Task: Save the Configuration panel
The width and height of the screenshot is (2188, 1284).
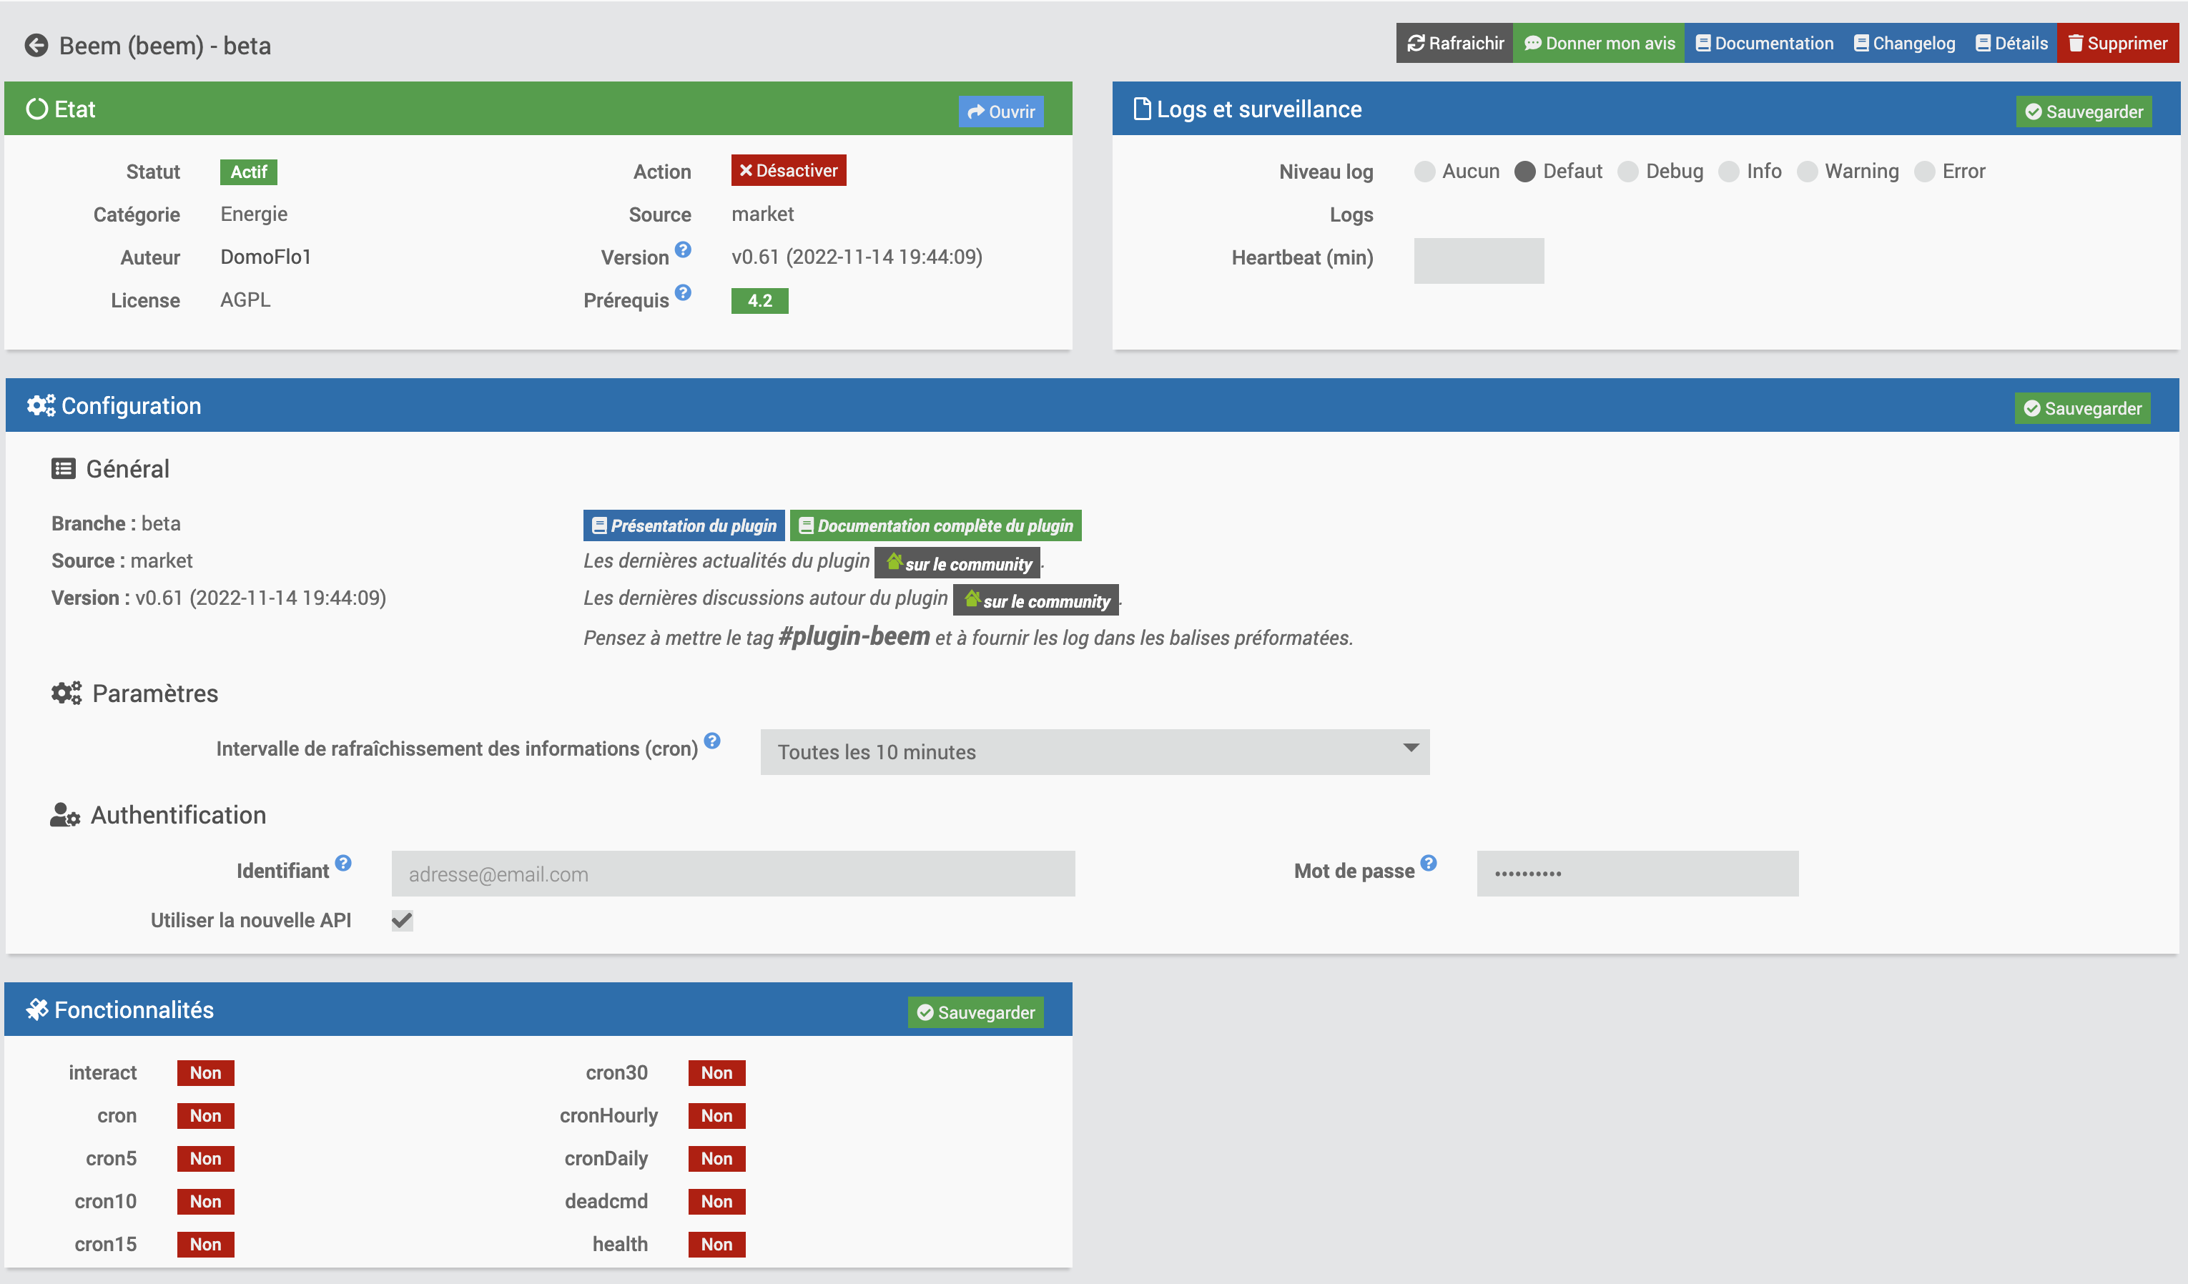Action: 2082,409
